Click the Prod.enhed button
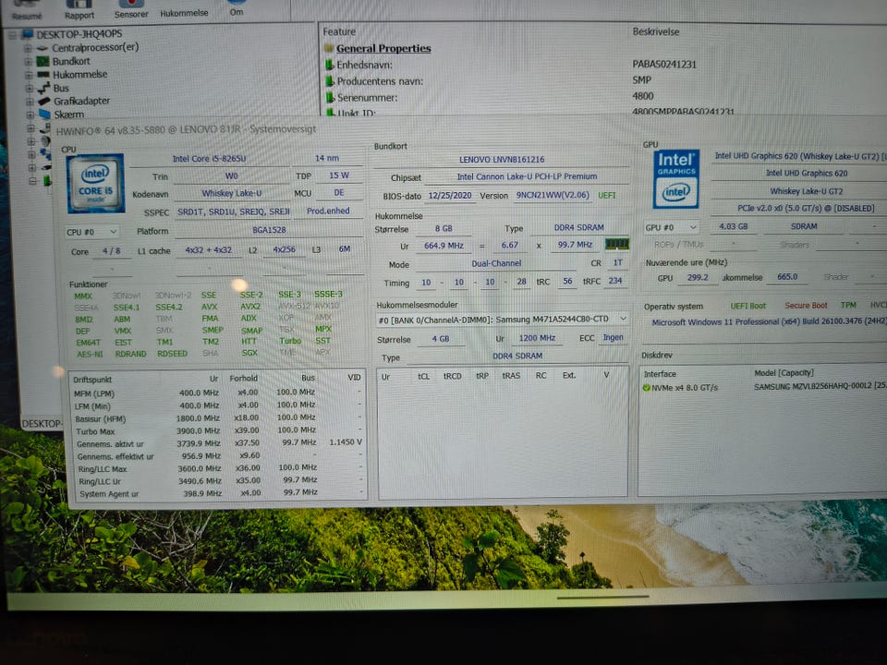This screenshot has width=887, height=665. click(328, 212)
